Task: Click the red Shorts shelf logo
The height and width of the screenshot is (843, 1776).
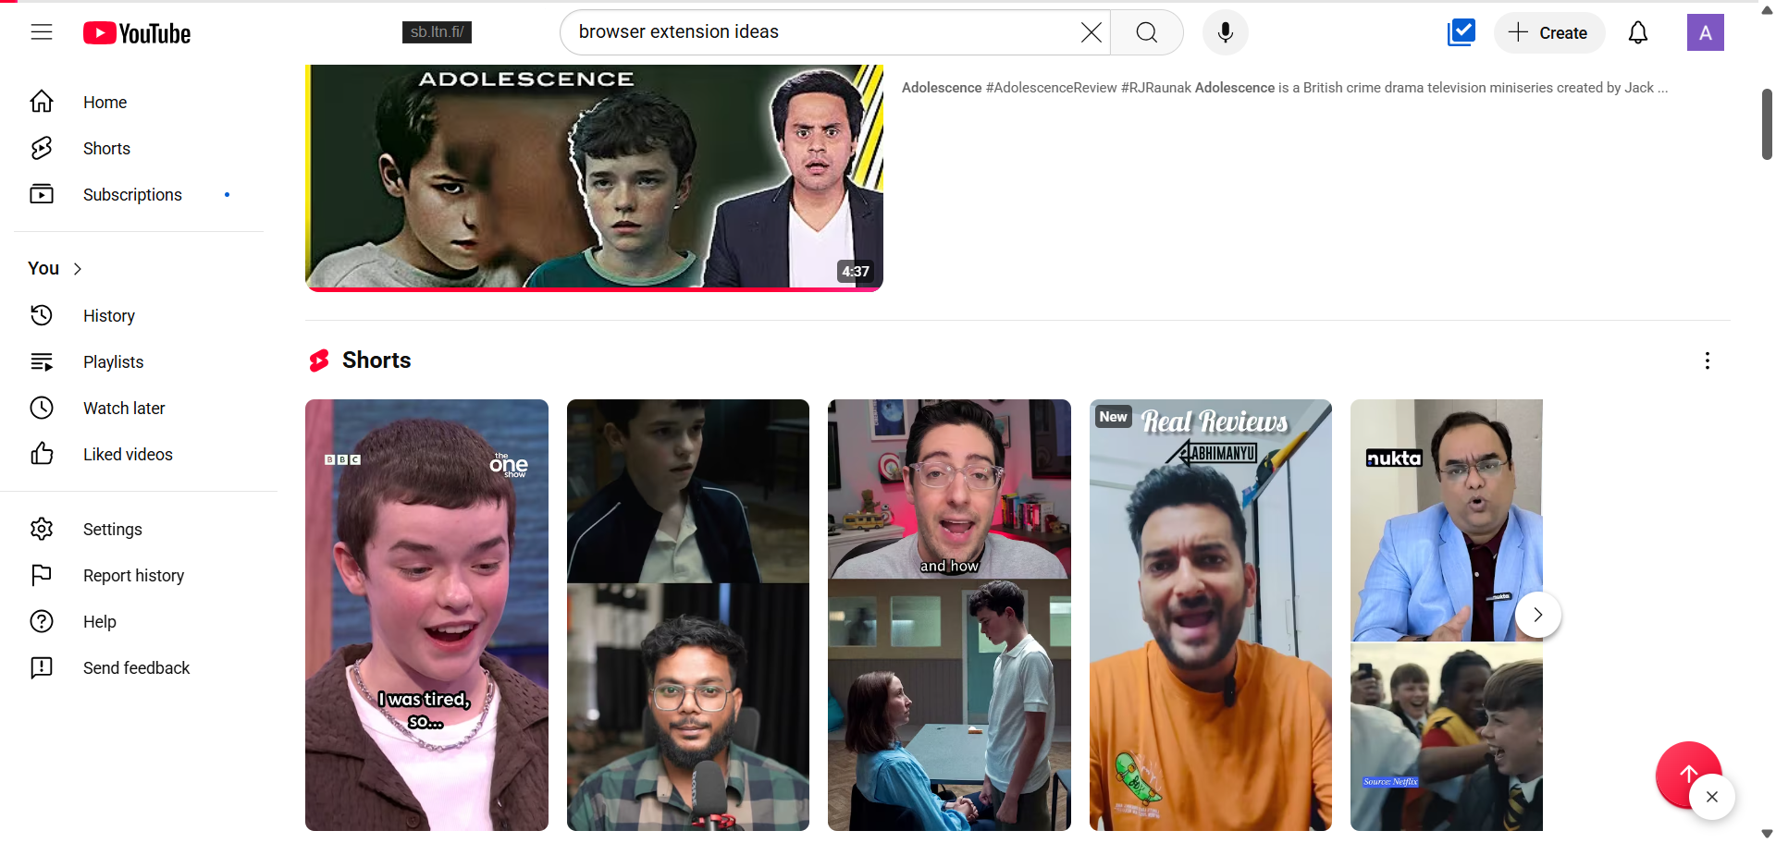Action: pyautogui.click(x=319, y=360)
